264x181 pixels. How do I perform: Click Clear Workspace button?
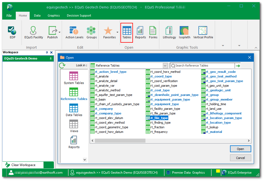[23, 165]
